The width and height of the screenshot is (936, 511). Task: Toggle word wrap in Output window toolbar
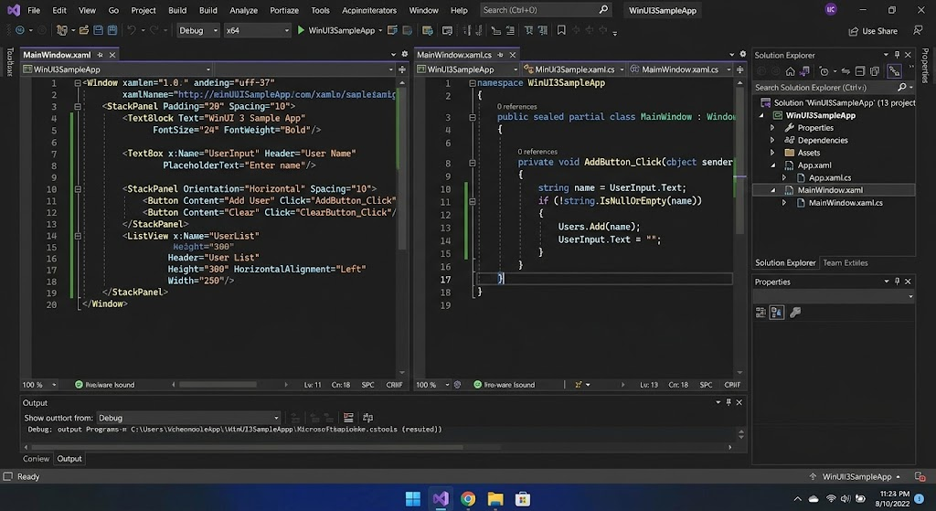pos(367,417)
